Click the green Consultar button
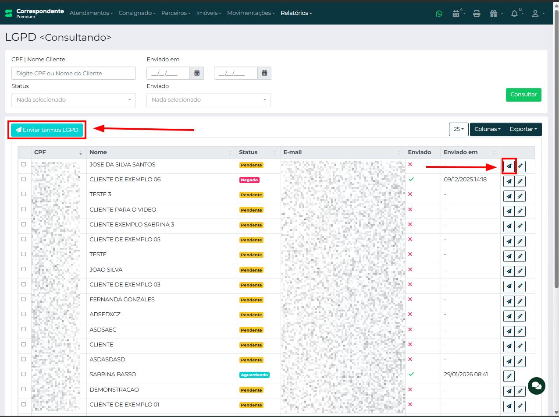This screenshot has width=559, height=417. pyautogui.click(x=523, y=95)
